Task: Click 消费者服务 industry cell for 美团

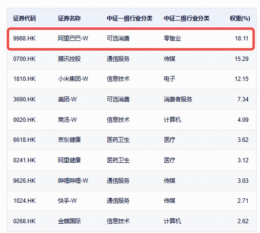Action: tap(178, 99)
